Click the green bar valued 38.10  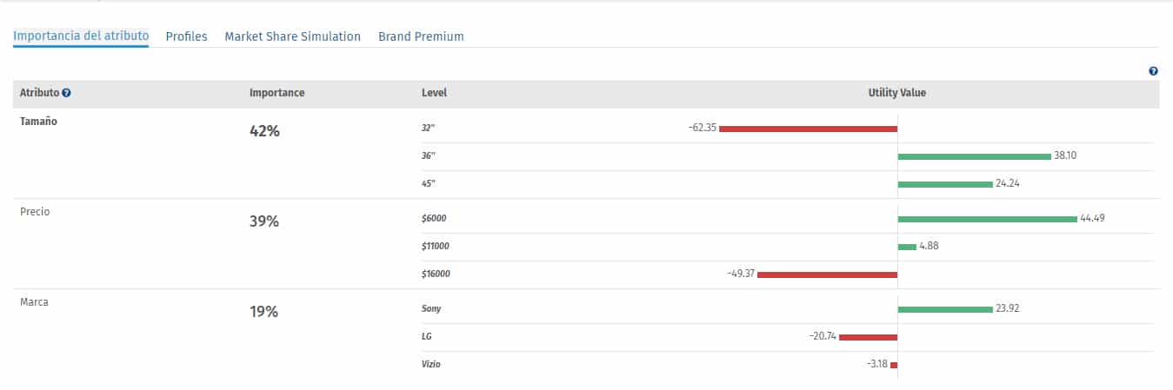[974, 156]
